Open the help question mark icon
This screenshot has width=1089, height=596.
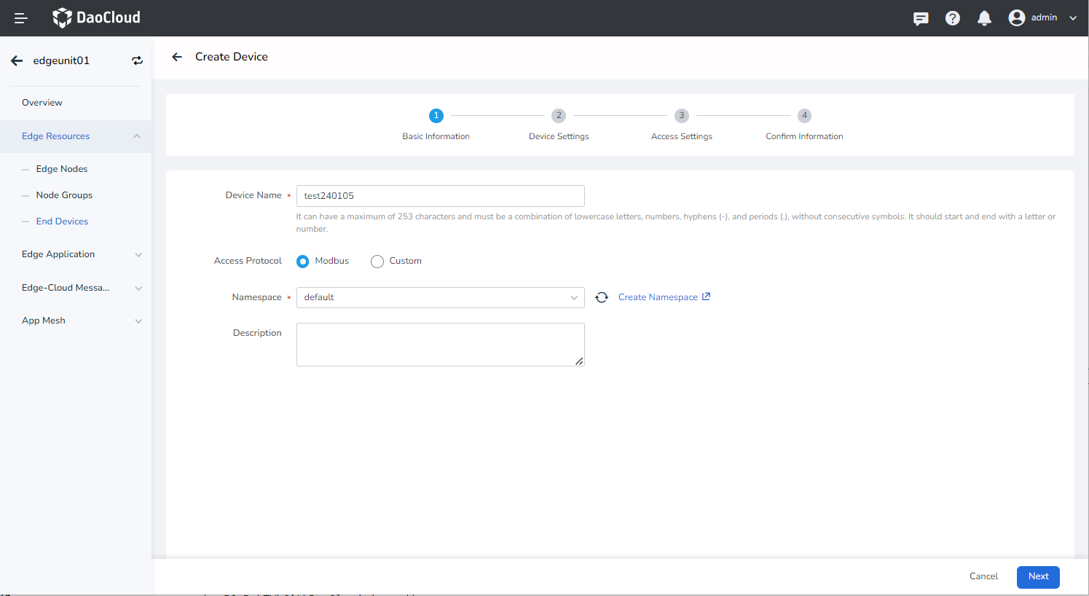(953, 18)
